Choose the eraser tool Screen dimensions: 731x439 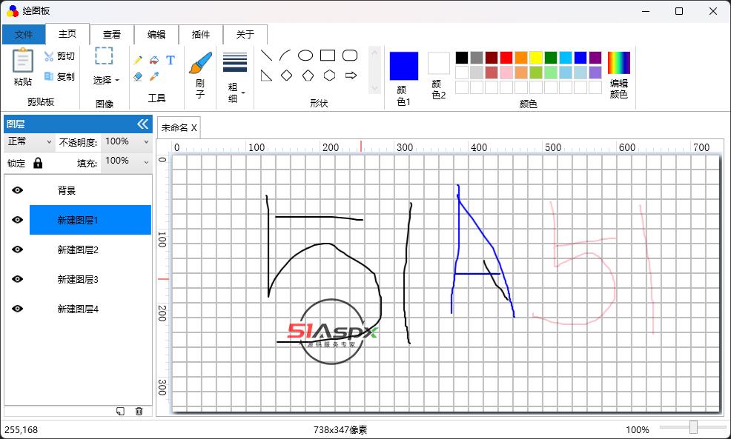[138, 76]
